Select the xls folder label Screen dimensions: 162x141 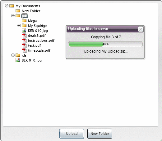click(x=24, y=55)
